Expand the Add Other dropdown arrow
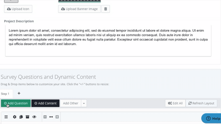The height and width of the screenshot is (124, 221). pyautogui.click(x=84, y=103)
